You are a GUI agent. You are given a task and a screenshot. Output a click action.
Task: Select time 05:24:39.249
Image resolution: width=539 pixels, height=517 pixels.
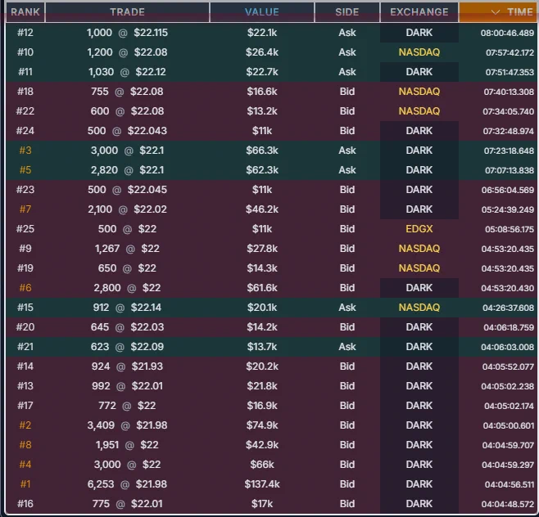point(508,209)
